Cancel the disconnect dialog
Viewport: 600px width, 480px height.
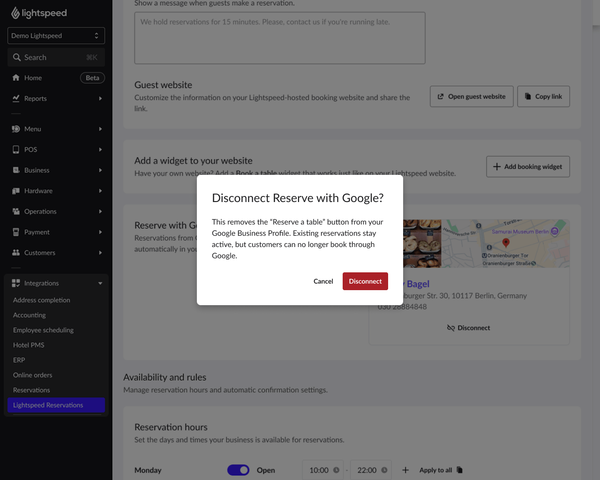pyautogui.click(x=323, y=281)
